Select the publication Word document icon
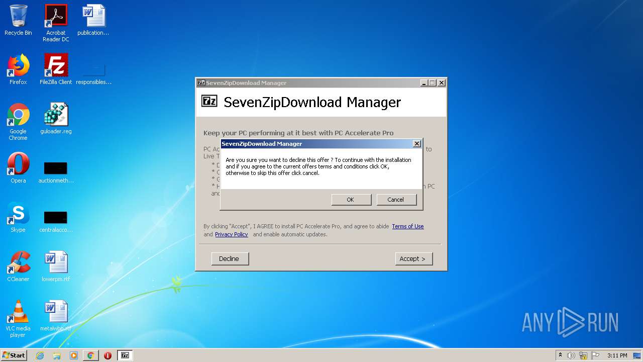 [x=93, y=20]
